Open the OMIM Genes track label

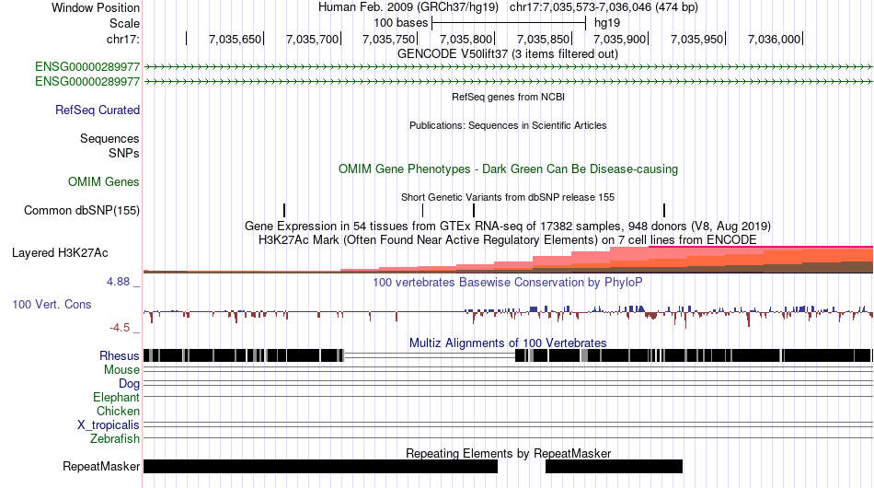pyautogui.click(x=104, y=181)
